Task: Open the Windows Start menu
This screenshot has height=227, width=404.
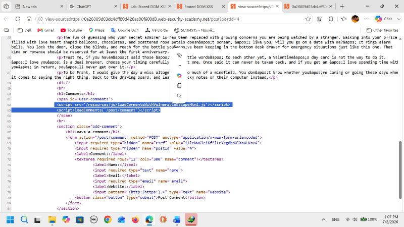Action: coord(10,219)
